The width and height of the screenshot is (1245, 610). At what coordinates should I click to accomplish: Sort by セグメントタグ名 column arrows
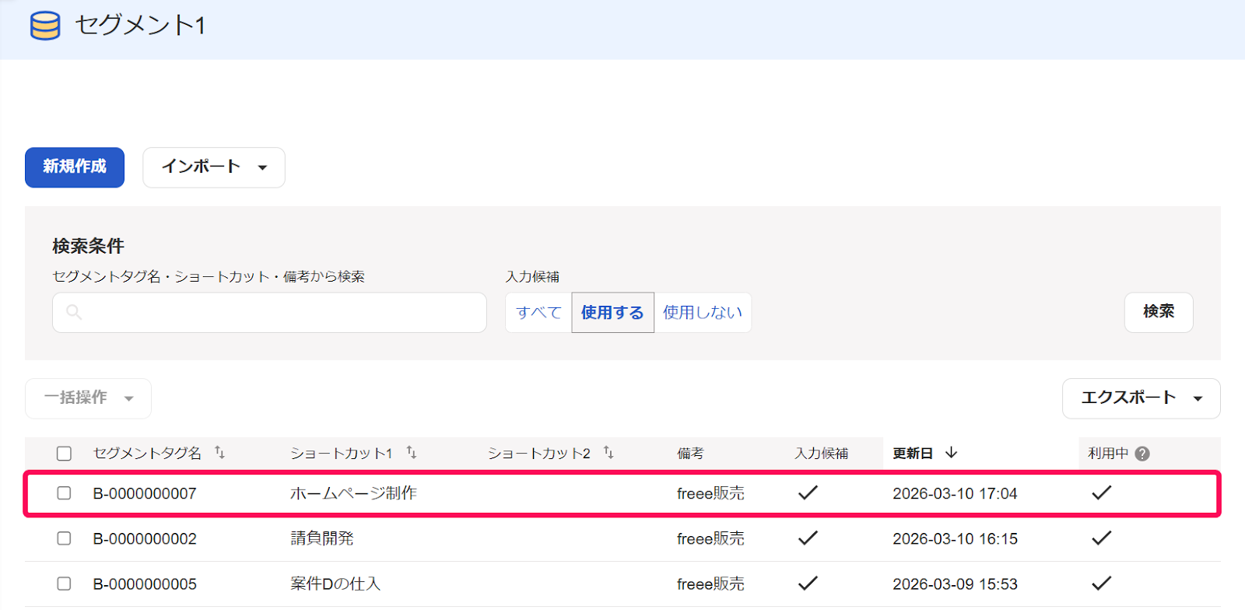click(x=220, y=453)
